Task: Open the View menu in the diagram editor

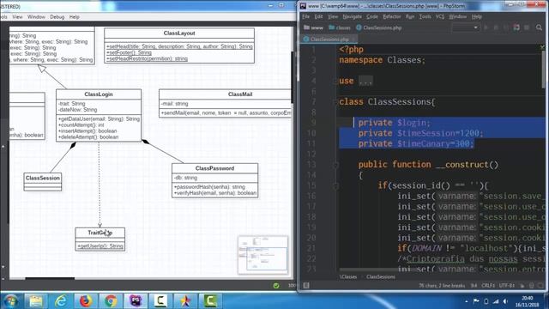Action: pyautogui.click(x=17, y=17)
